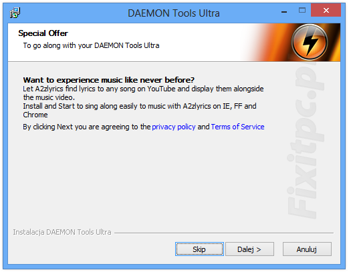Minimize the DAEMON Tools Ultra installer window
Screen dimensions: 349x272
(284, 11)
